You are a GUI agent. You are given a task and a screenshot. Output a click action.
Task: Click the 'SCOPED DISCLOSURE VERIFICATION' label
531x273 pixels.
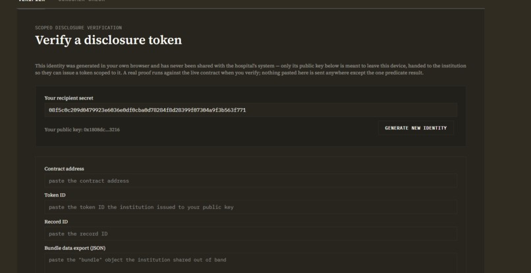point(78,28)
